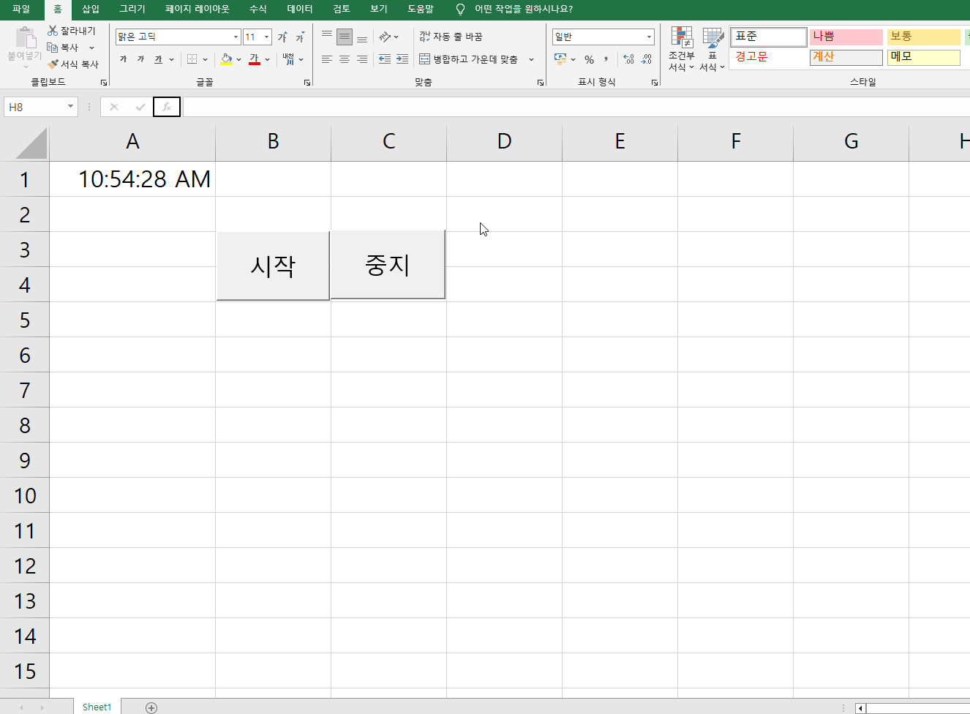This screenshot has height=714, width=970.
Task: Select cell A1 showing the time
Action: (132, 179)
